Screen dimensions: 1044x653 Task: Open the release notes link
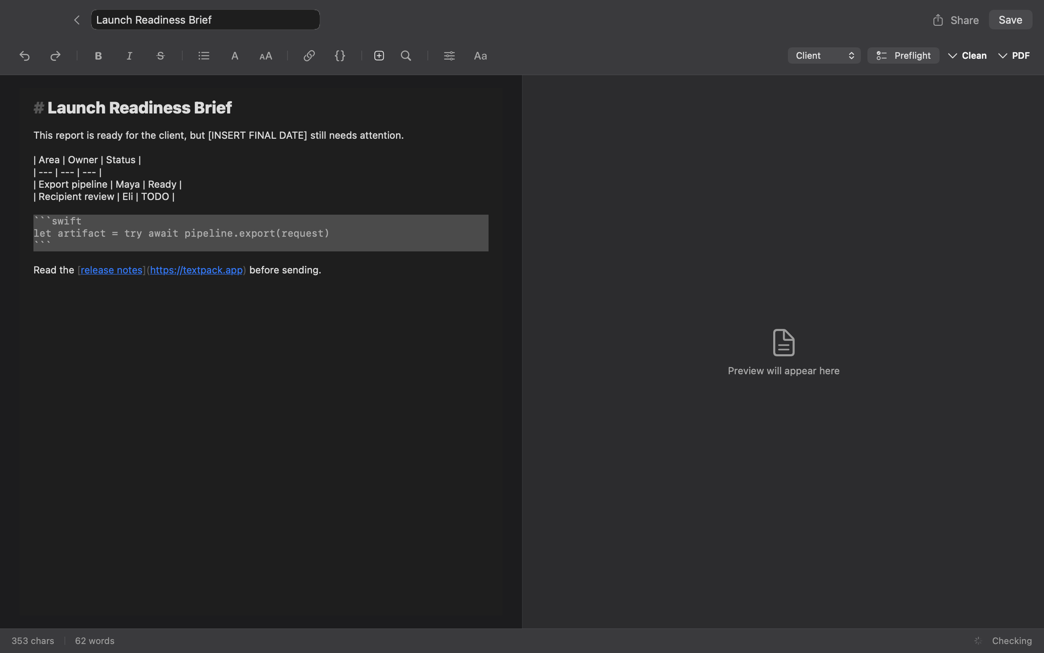tap(112, 270)
